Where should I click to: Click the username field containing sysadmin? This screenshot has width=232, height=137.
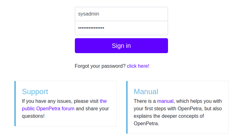pos(121,14)
